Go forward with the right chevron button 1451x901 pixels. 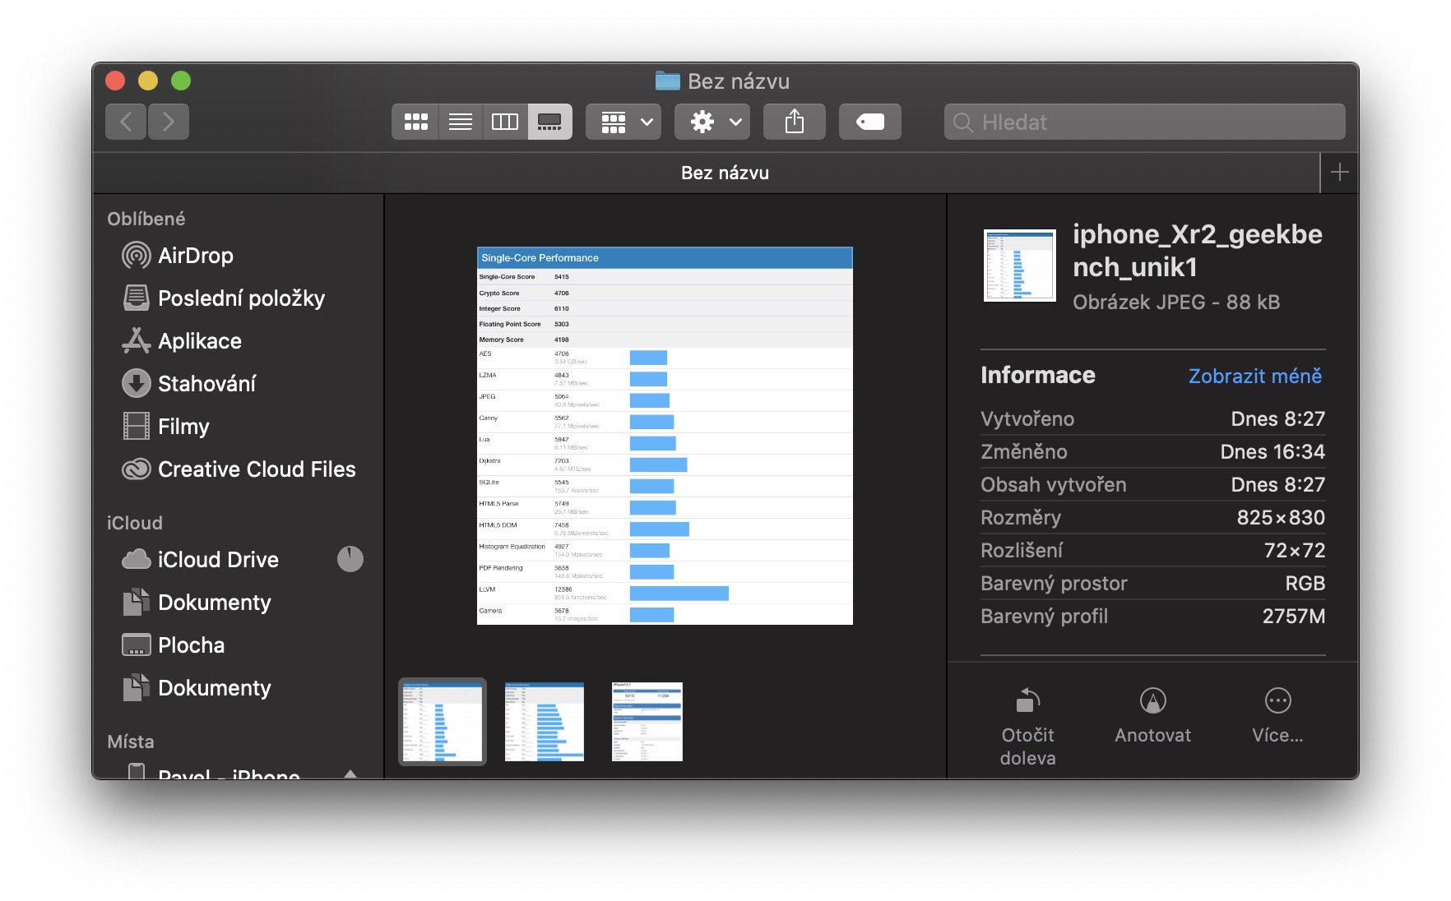169,122
